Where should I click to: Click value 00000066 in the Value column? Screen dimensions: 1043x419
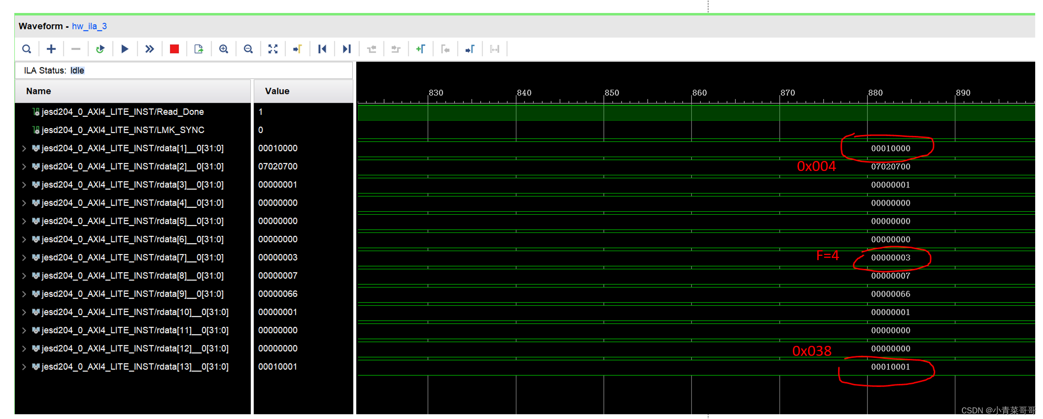[x=278, y=294]
